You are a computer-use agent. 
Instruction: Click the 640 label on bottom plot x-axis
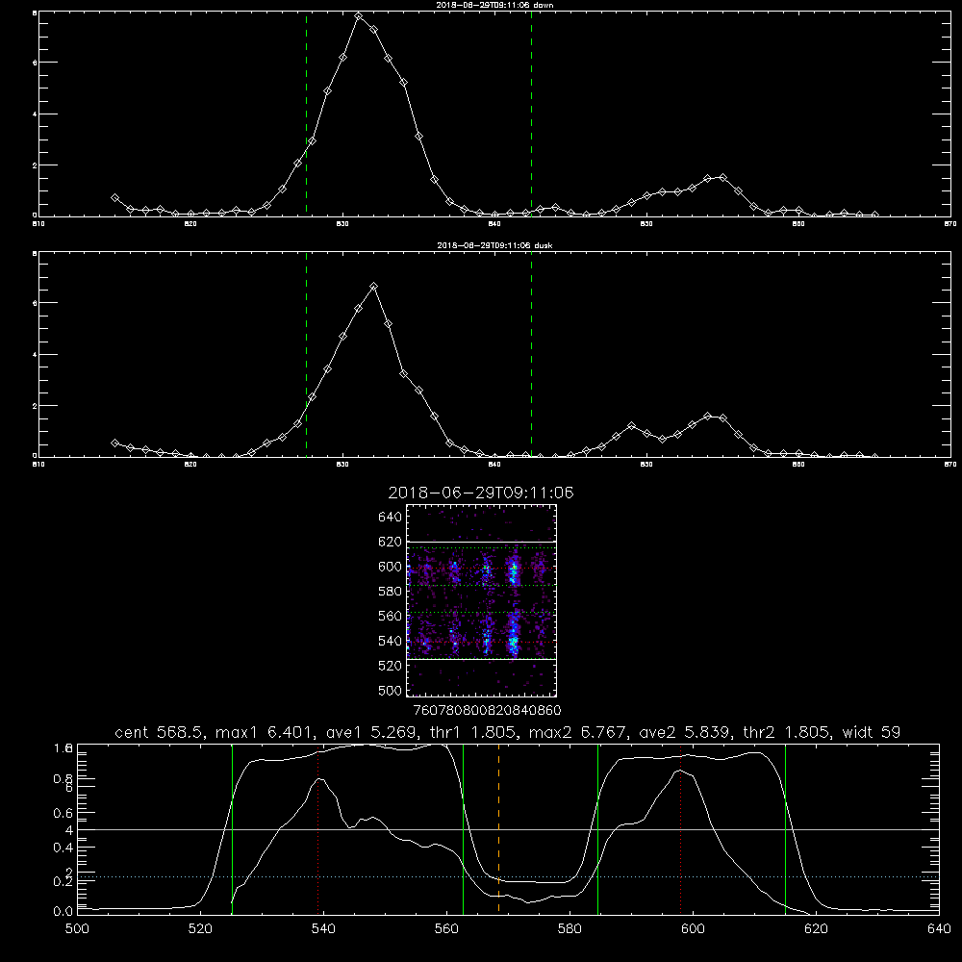click(939, 929)
